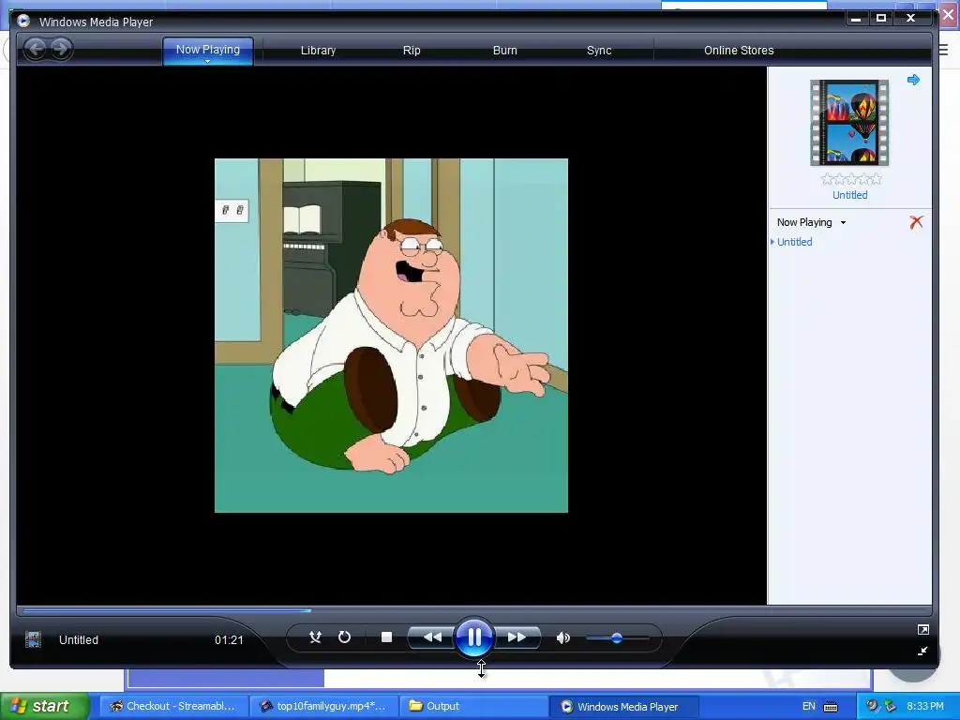Click the Next (fast forward) button
Image resolution: width=960 pixels, height=720 pixels.
point(517,637)
